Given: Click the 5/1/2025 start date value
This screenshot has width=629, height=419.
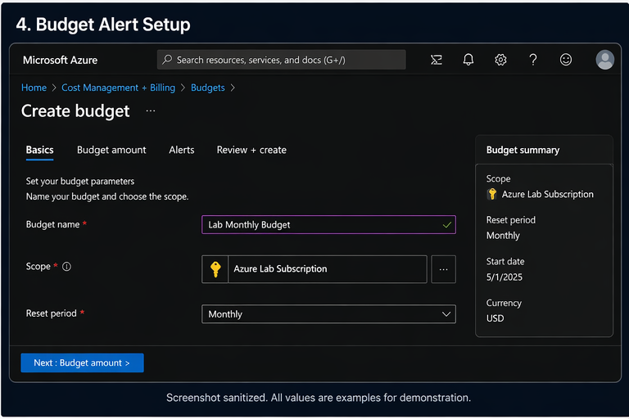Looking at the screenshot, I should (x=505, y=277).
